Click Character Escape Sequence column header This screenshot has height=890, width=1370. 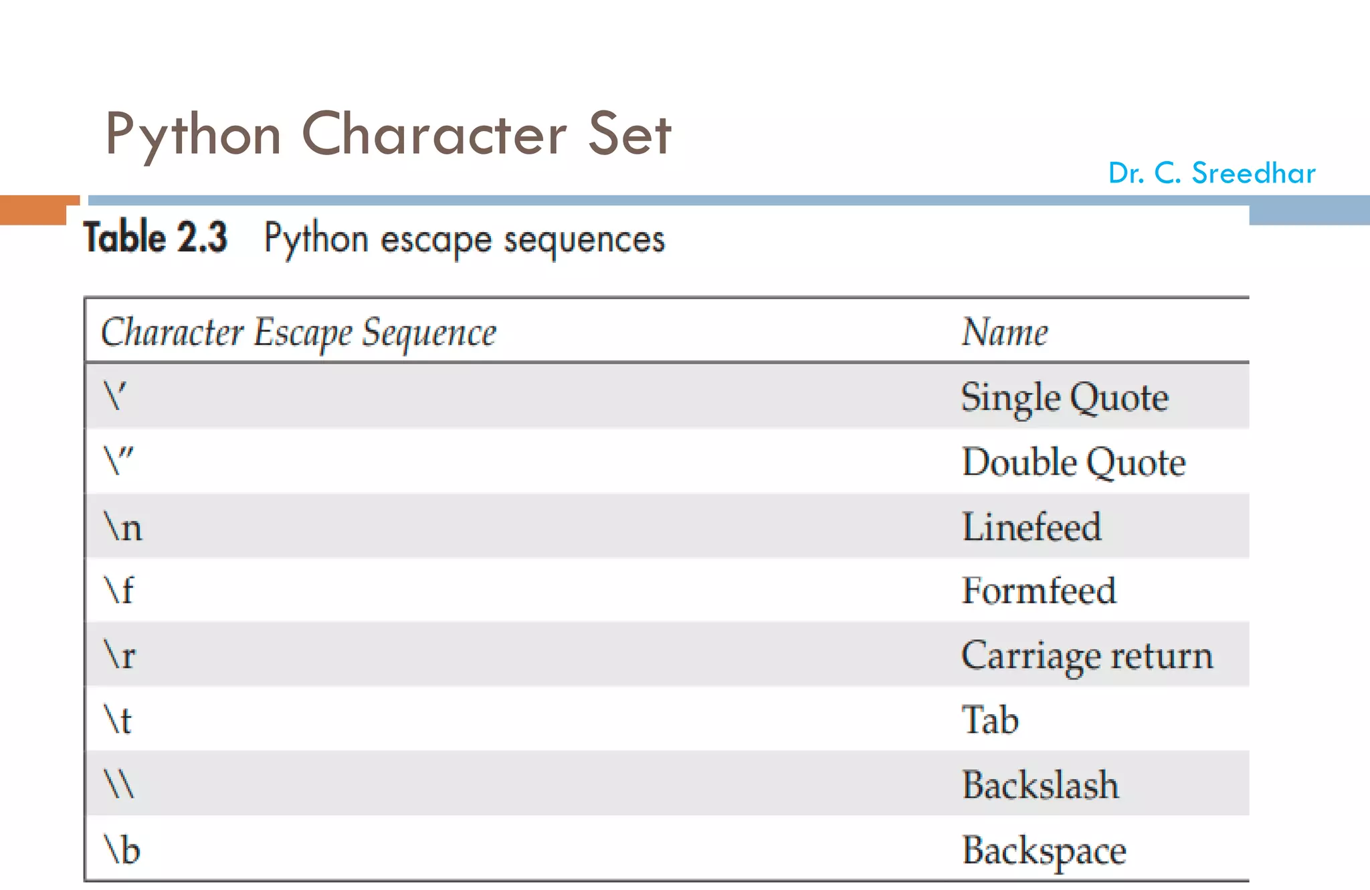tap(298, 332)
